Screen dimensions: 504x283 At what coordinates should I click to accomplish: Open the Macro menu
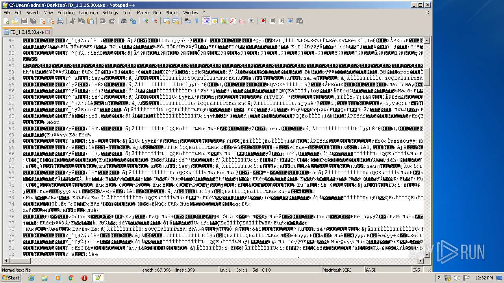tap(143, 13)
